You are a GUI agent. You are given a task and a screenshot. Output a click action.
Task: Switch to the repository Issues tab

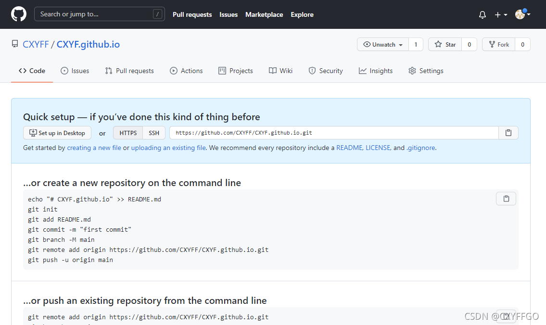pos(75,71)
